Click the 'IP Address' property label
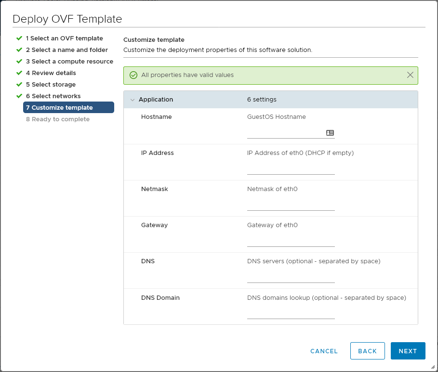Image resolution: width=438 pixels, height=372 pixels. point(157,153)
